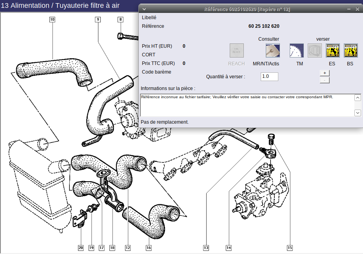Image resolution: width=363 pixels, height=254 pixels.
Task: Select part callout 10 in the diagram
Action: (x=52, y=19)
